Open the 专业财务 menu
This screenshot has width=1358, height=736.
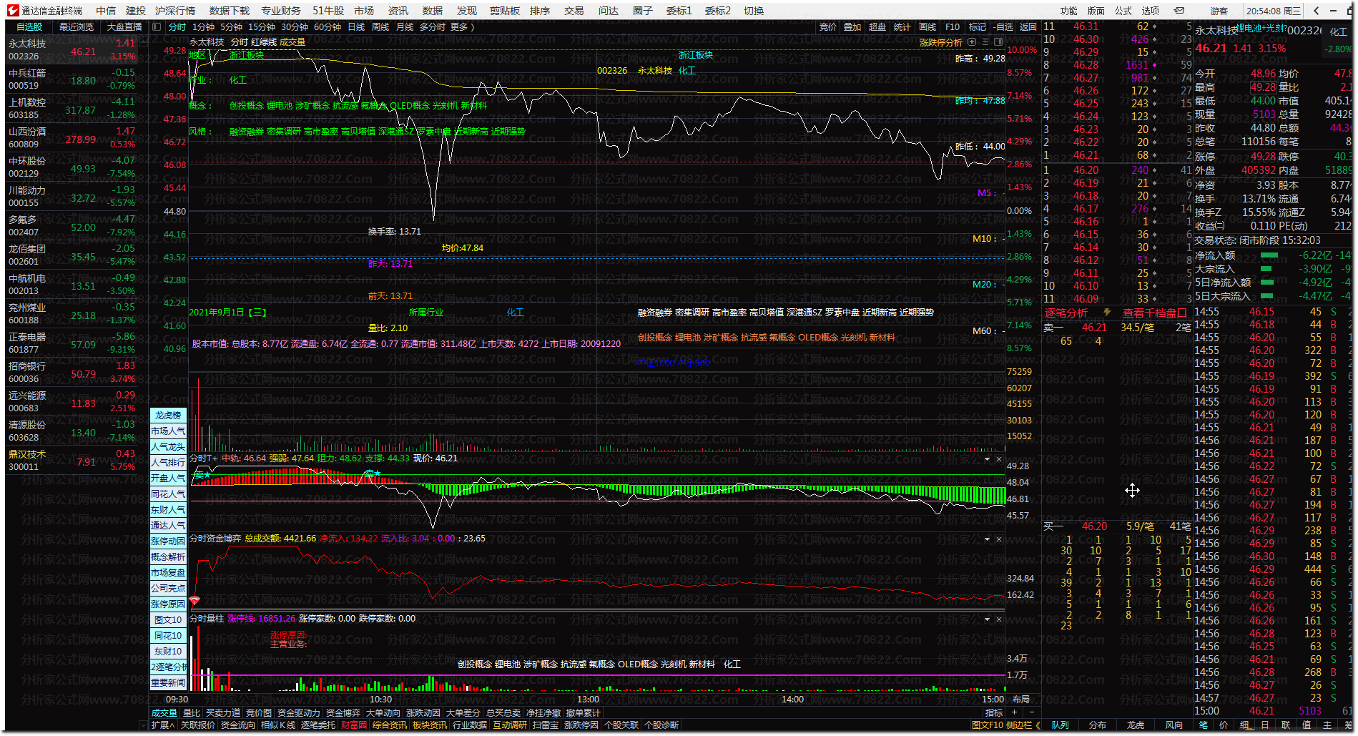coord(281,11)
